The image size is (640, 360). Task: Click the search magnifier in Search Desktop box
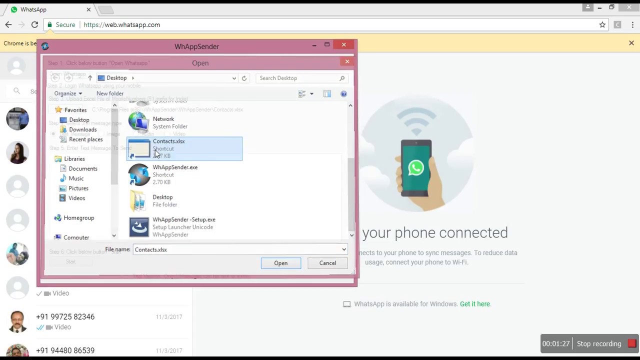point(342,78)
